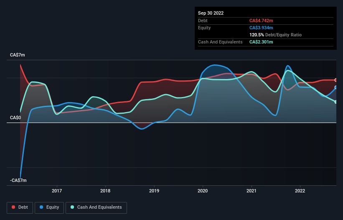The image size is (343, 220).
Task: Click the 120.5% Debt/Equity Ratio text
Action: [x=275, y=35]
